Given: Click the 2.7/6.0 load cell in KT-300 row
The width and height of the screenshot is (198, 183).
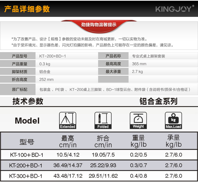Looking at the screenshot, I should 174,176.
